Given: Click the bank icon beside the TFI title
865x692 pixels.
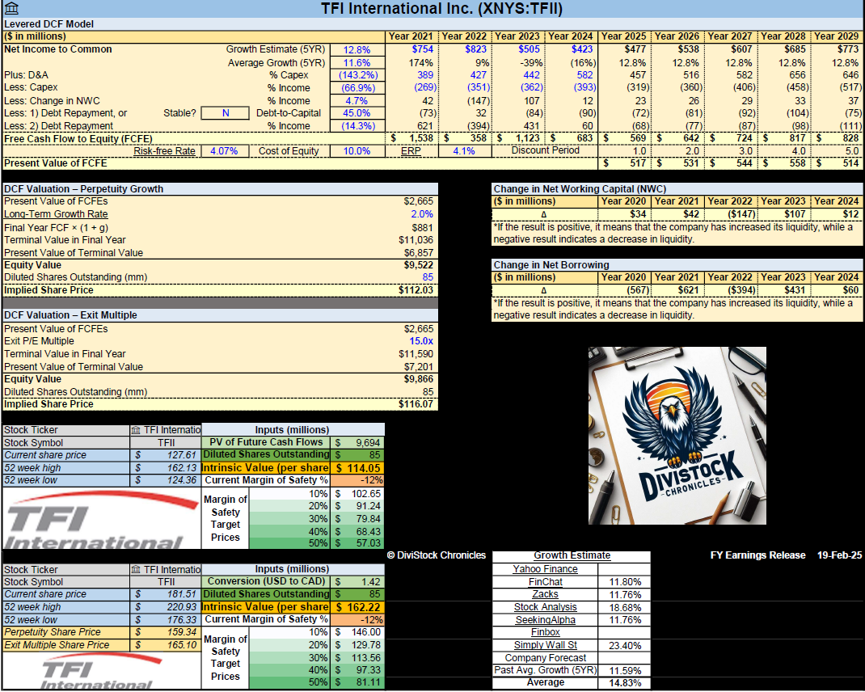Looking at the screenshot, I should 11,8.
